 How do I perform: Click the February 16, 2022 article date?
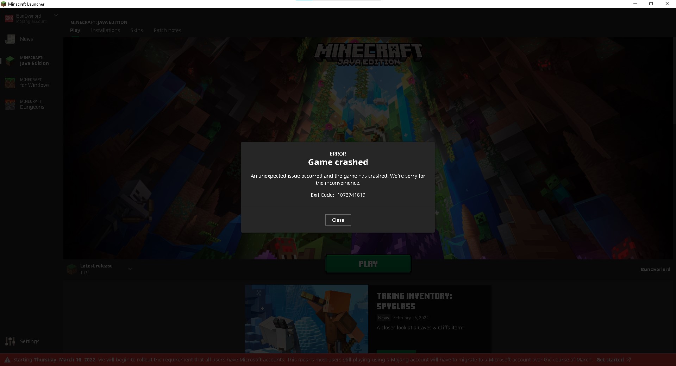pyautogui.click(x=411, y=318)
